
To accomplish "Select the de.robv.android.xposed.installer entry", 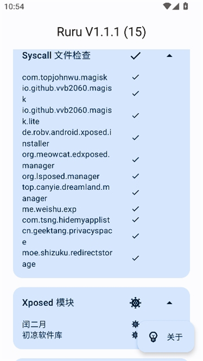I will (x=67, y=138).
